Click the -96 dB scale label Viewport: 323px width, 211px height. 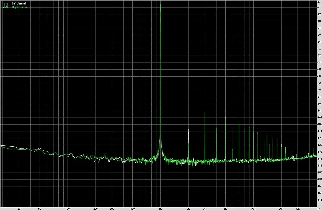(x=319, y=110)
